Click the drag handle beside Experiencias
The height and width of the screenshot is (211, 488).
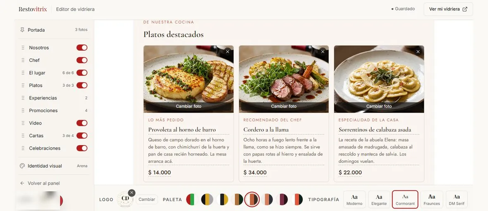23,98
